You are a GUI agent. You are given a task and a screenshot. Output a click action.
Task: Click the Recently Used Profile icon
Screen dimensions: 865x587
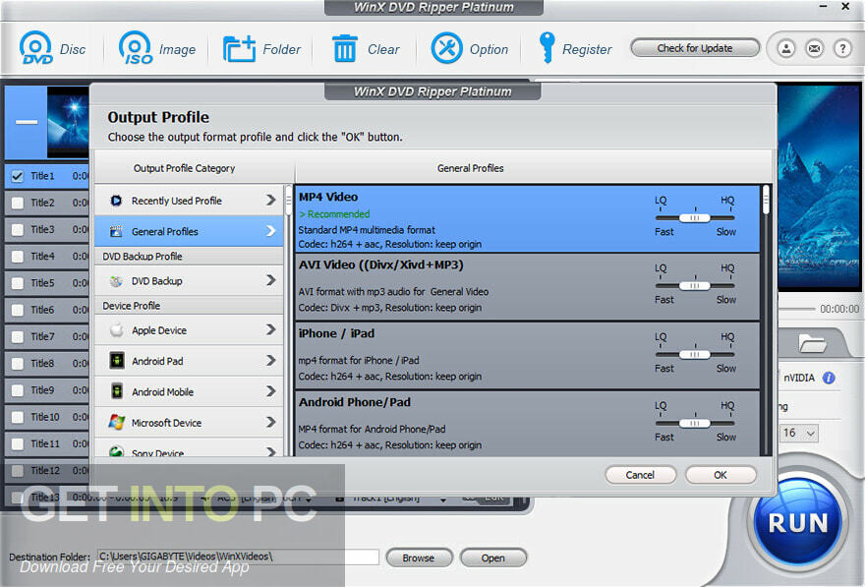pyautogui.click(x=116, y=201)
